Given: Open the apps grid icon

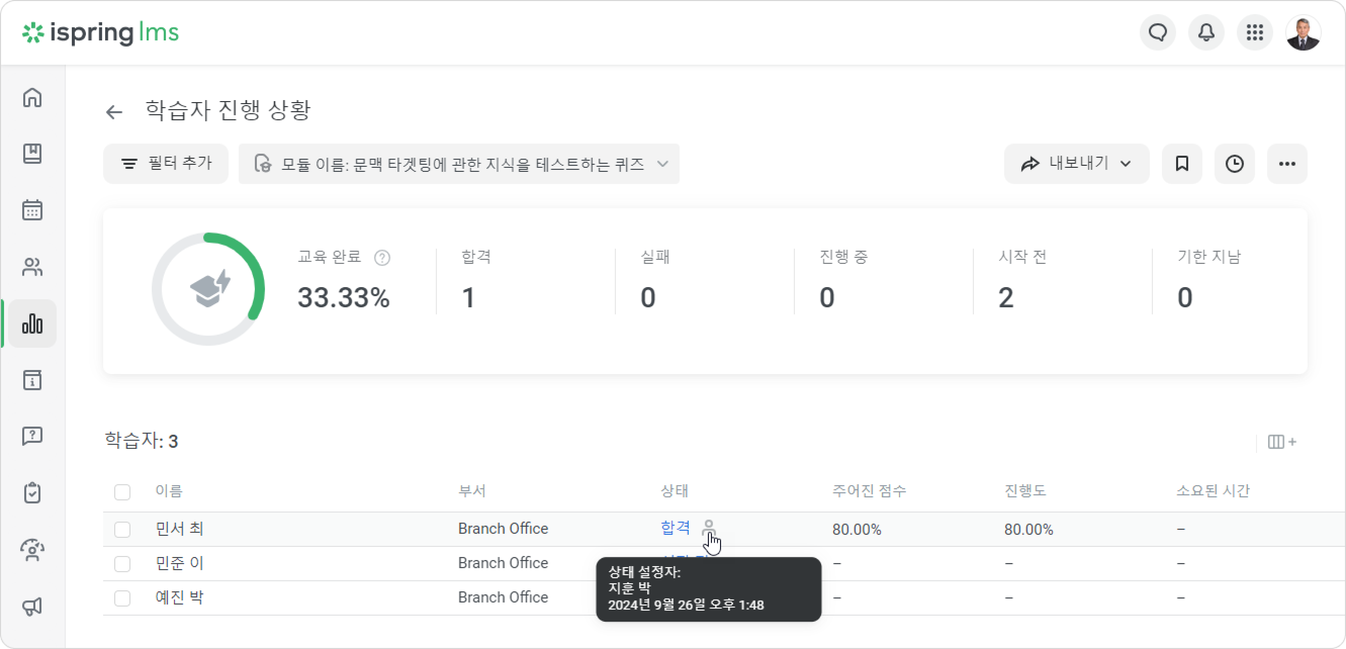Looking at the screenshot, I should (x=1254, y=33).
